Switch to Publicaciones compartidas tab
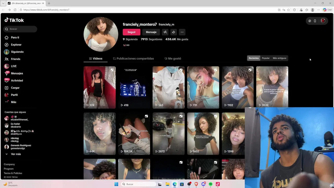 [133, 58]
